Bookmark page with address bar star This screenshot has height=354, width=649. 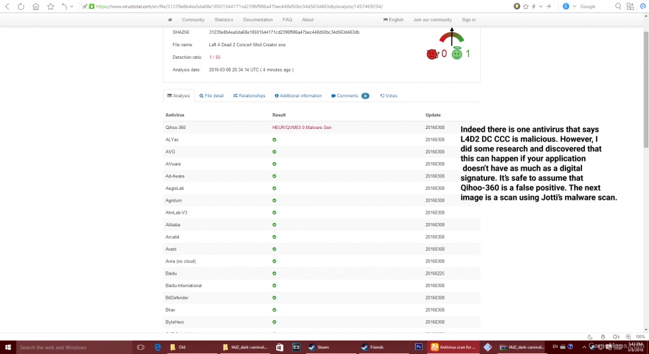tap(526, 6)
